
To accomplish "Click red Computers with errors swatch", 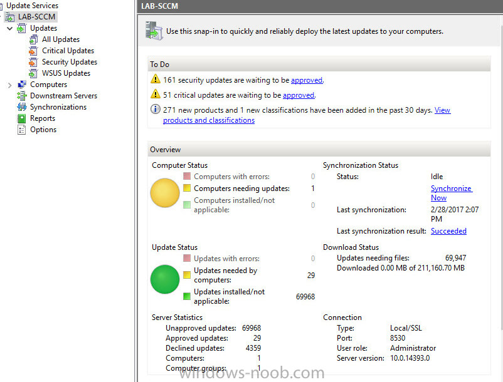I will 187,176.
